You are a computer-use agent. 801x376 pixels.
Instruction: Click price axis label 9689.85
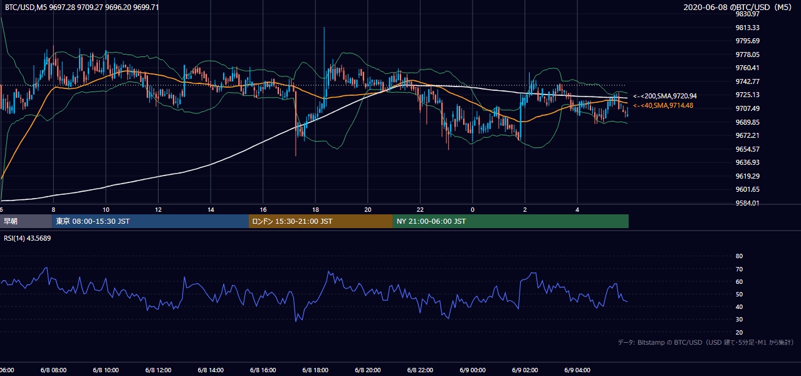click(747, 122)
